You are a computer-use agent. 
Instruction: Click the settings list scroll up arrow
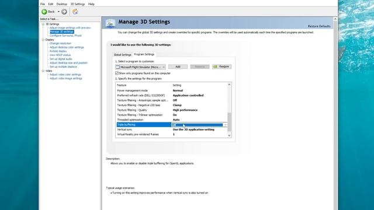pos(229,85)
